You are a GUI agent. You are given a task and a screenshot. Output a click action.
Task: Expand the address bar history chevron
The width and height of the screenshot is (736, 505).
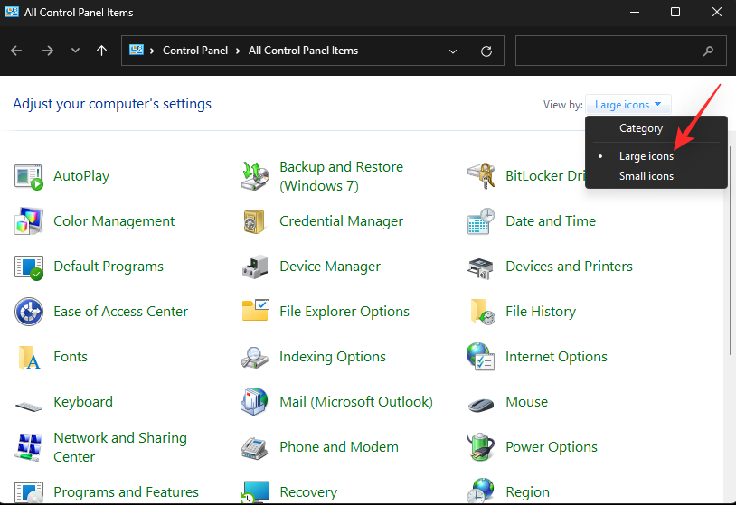click(452, 51)
